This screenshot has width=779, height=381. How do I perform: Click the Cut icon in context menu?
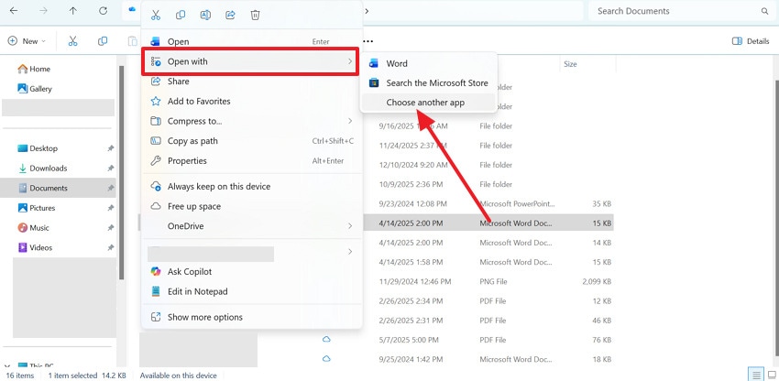click(x=156, y=15)
